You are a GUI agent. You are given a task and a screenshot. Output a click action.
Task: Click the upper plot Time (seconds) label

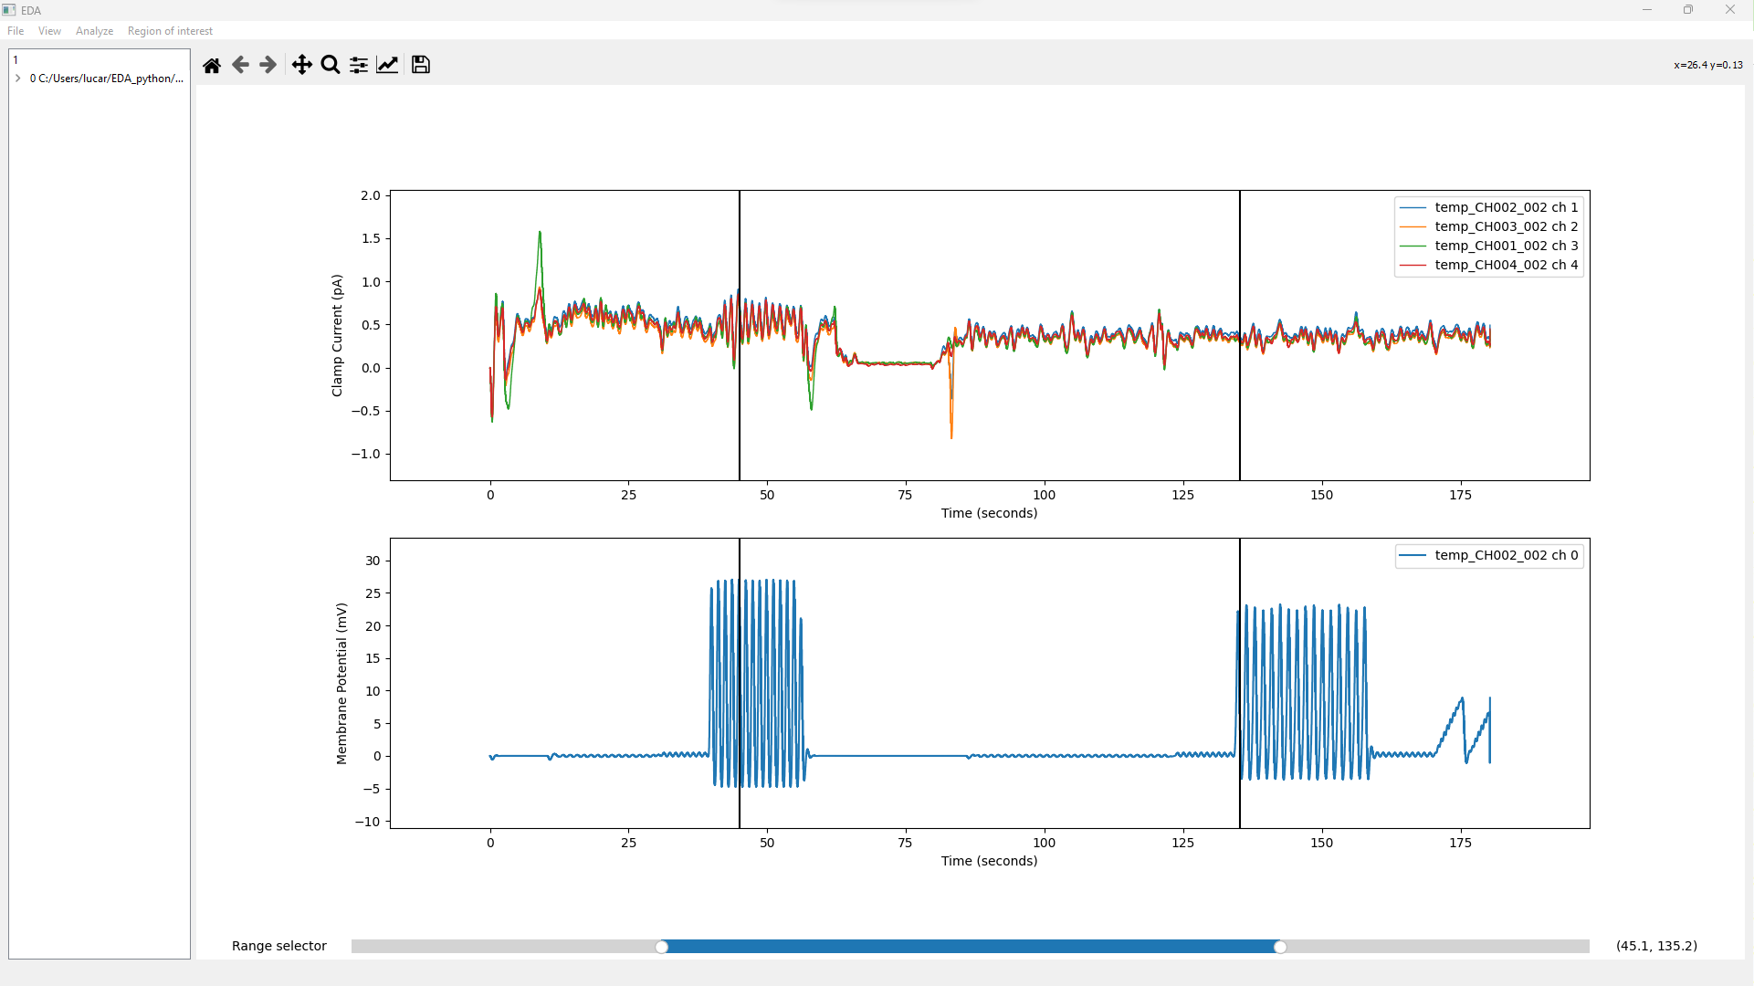pyautogui.click(x=989, y=513)
